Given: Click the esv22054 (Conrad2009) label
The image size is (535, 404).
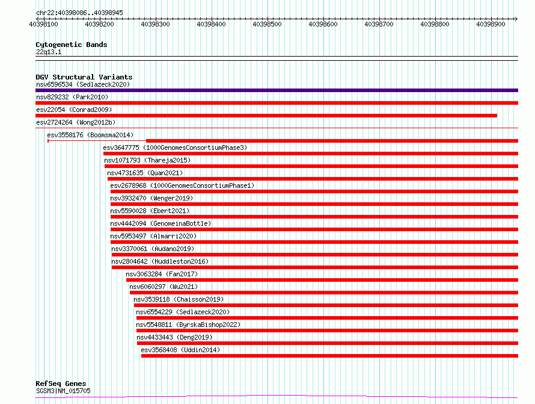Looking at the screenshot, I should pyautogui.click(x=74, y=110).
